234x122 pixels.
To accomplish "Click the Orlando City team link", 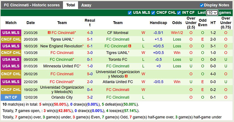I will click(x=62, y=97).
